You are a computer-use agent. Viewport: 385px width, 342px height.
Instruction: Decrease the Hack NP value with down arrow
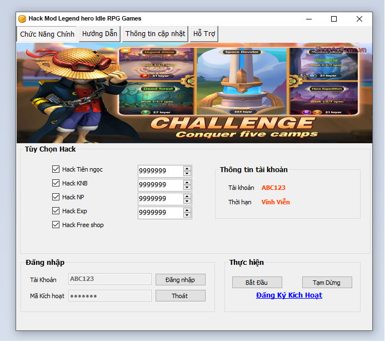pos(187,201)
